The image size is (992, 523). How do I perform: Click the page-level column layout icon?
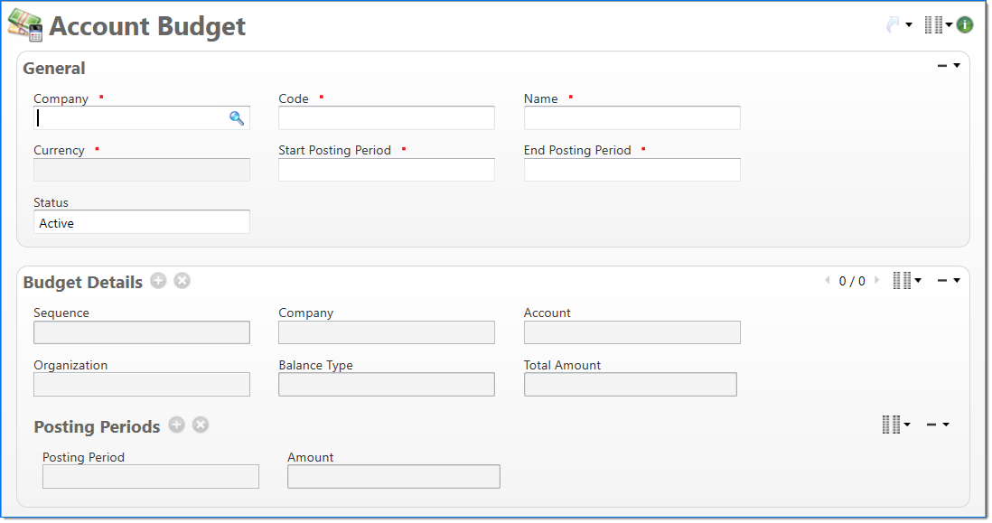click(934, 25)
